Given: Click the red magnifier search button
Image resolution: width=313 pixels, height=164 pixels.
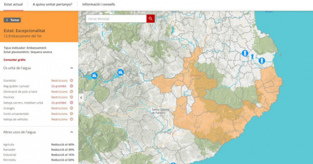Looking at the screenshot, I should pos(151,19).
